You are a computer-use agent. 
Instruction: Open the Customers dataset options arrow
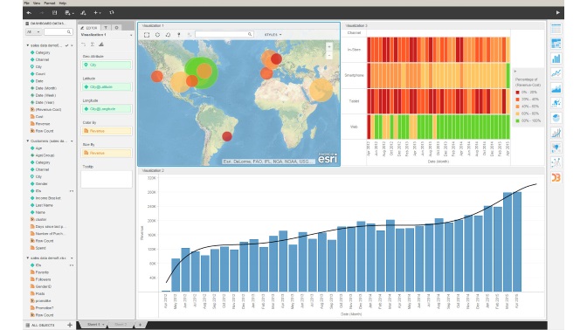pos(72,141)
